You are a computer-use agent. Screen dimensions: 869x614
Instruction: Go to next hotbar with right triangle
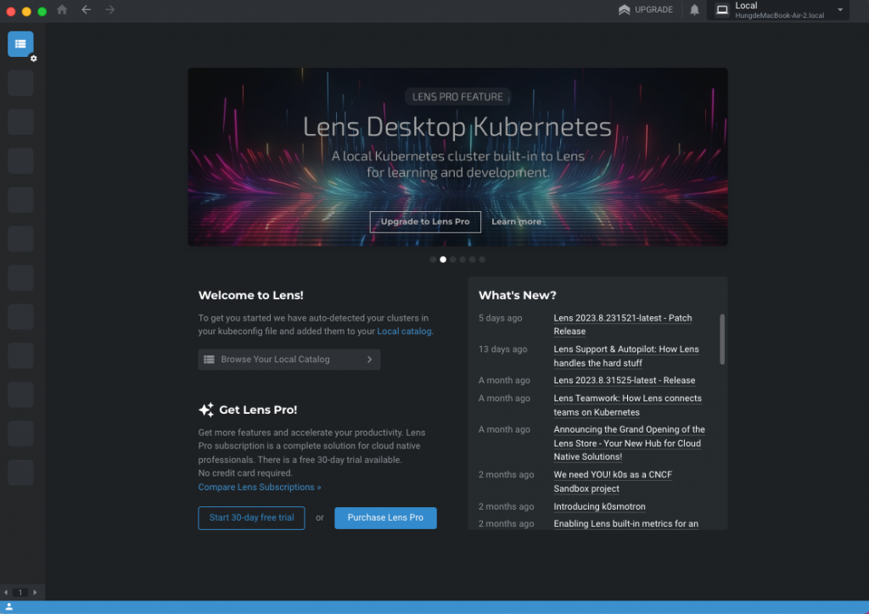coord(35,593)
